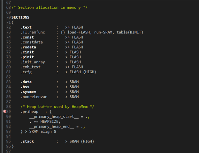Click the .priheap section name
The image size is (199, 153).
click(x=29, y=112)
